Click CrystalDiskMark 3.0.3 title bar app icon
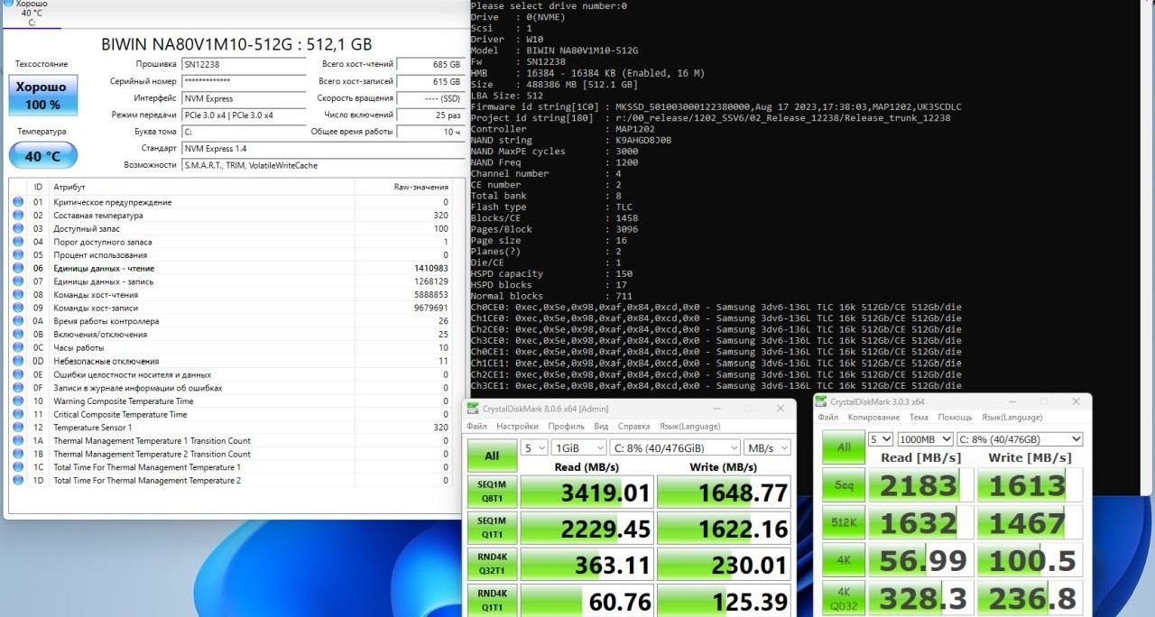Viewport: 1155px width, 617px height. point(823,401)
